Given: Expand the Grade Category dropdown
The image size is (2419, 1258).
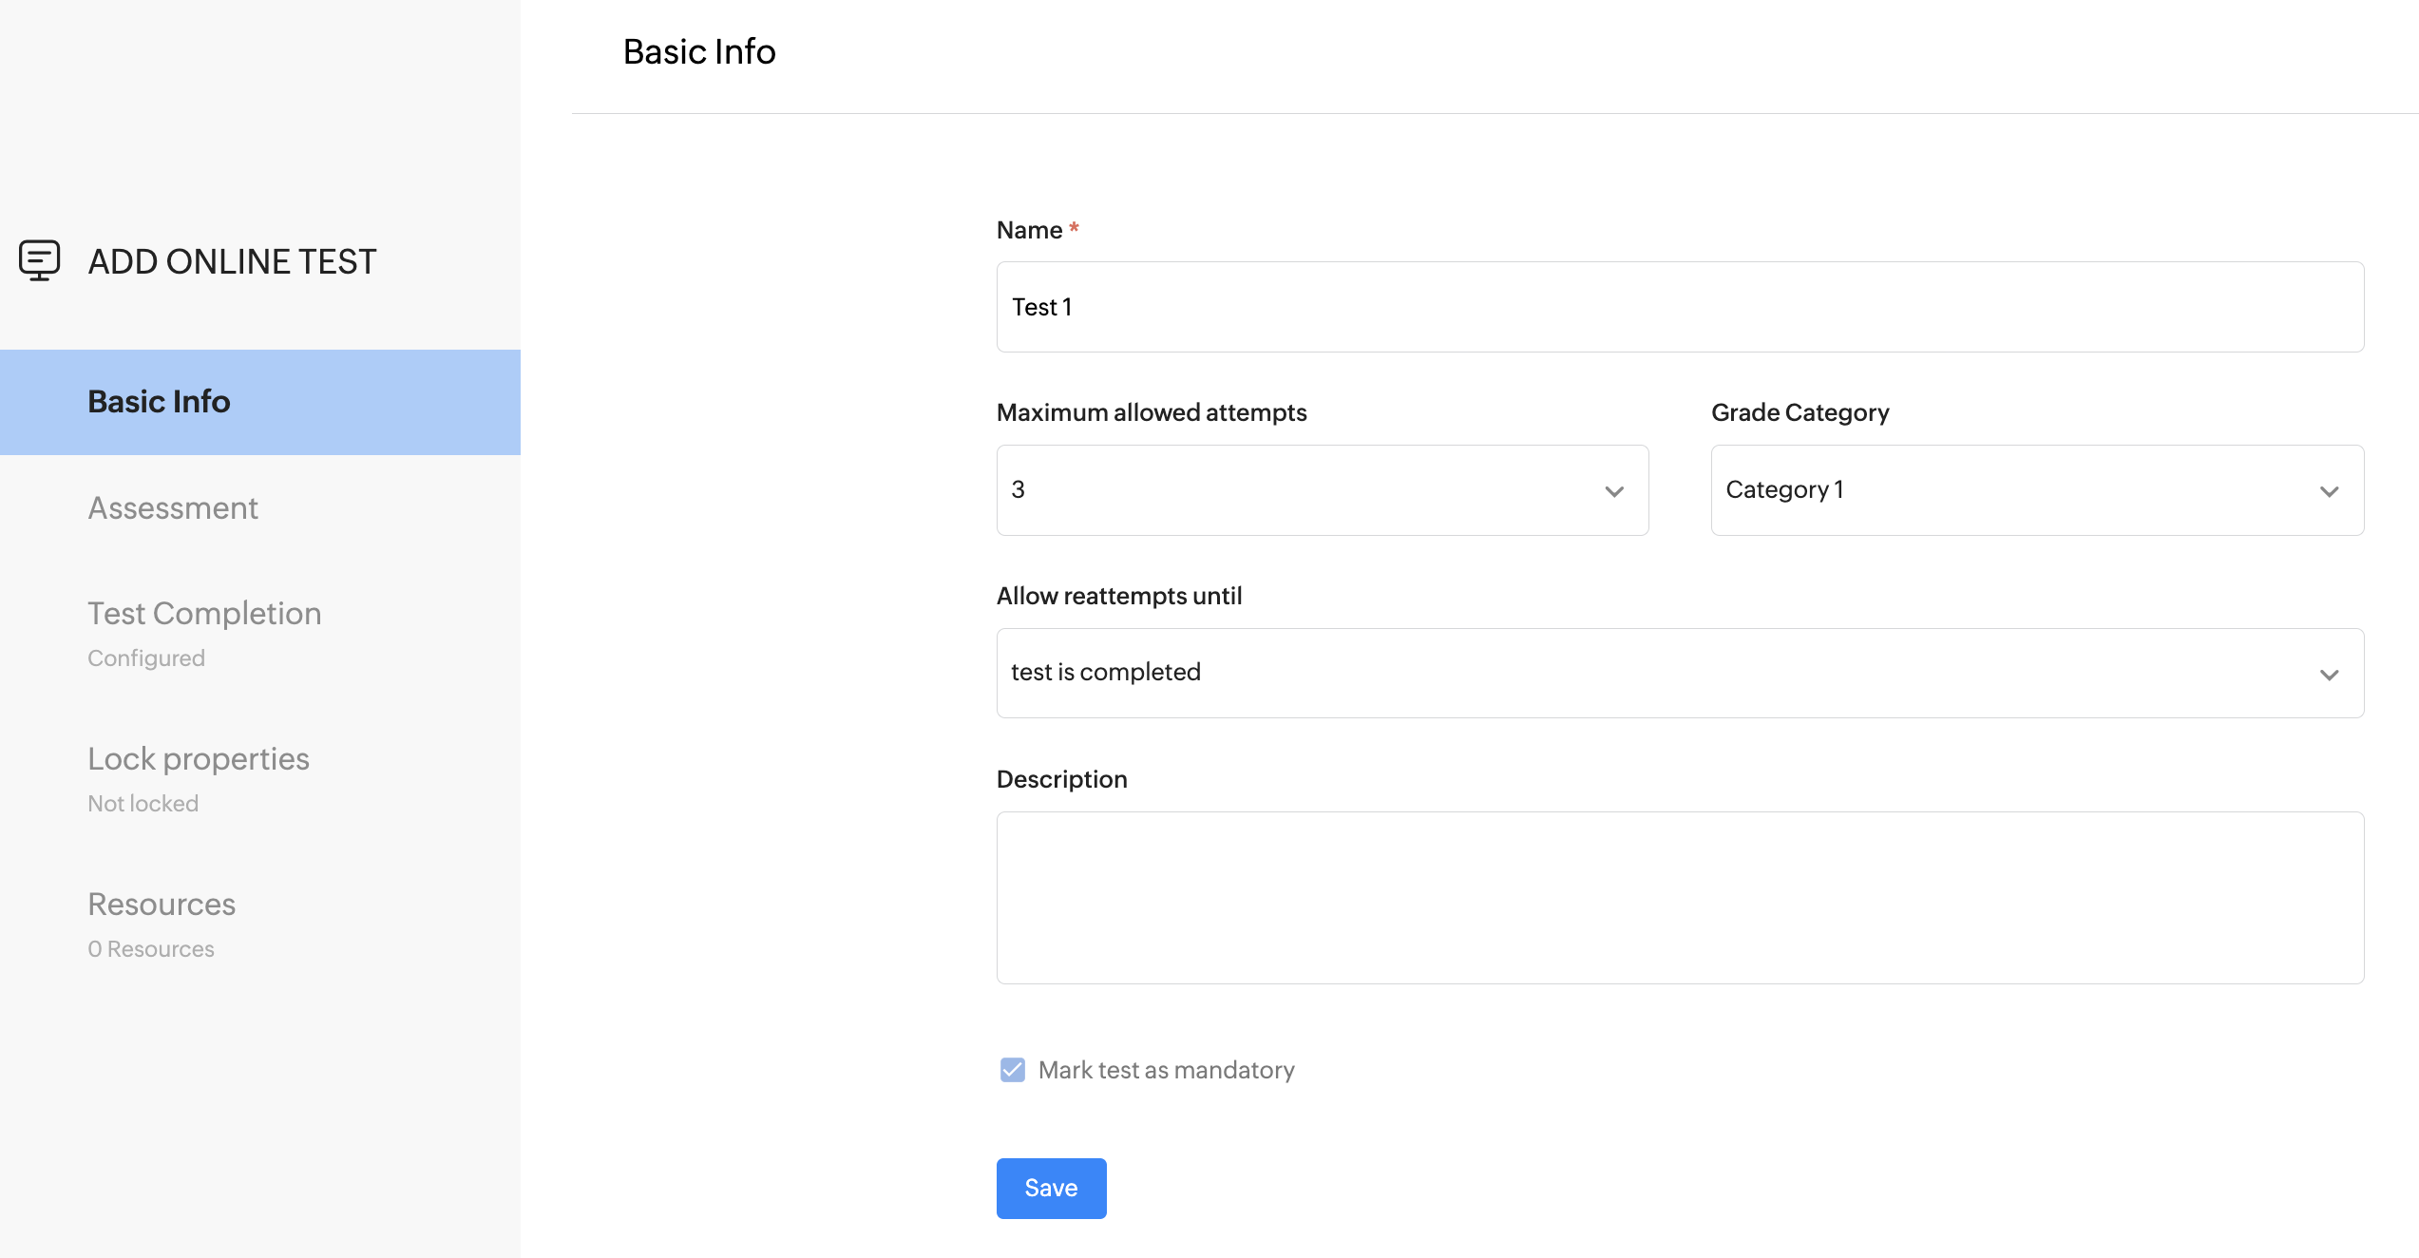Looking at the screenshot, I should coord(2037,490).
